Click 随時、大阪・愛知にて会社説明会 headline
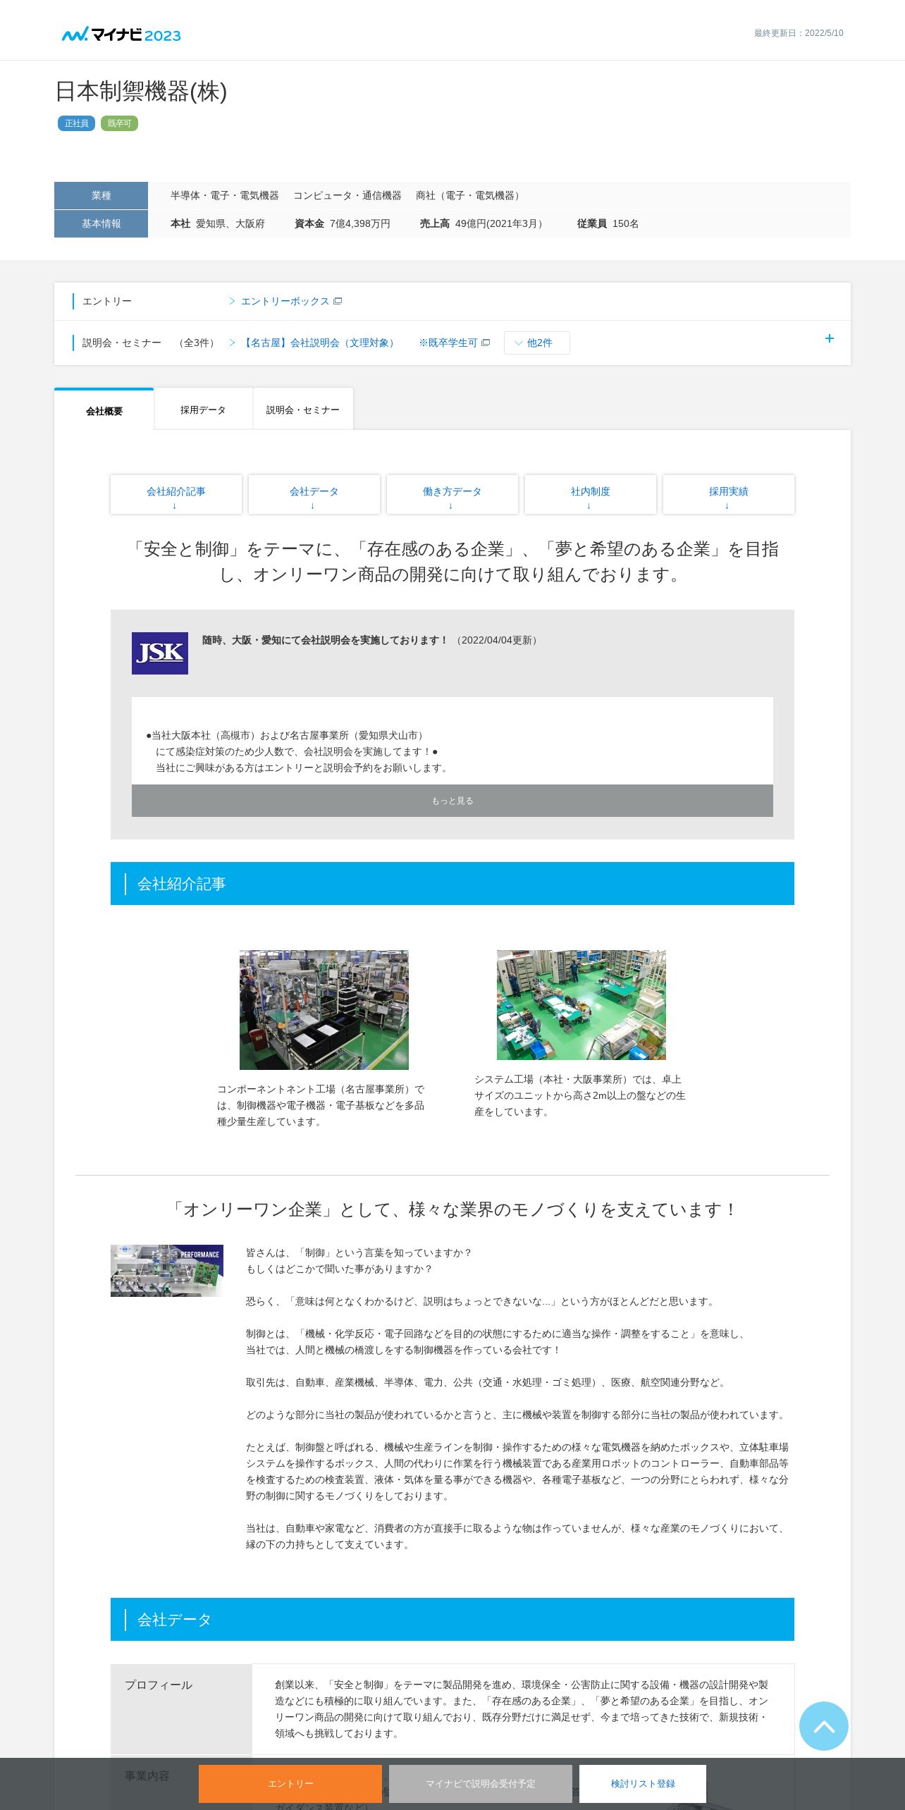This screenshot has width=905, height=1810. (x=326, y=640)
